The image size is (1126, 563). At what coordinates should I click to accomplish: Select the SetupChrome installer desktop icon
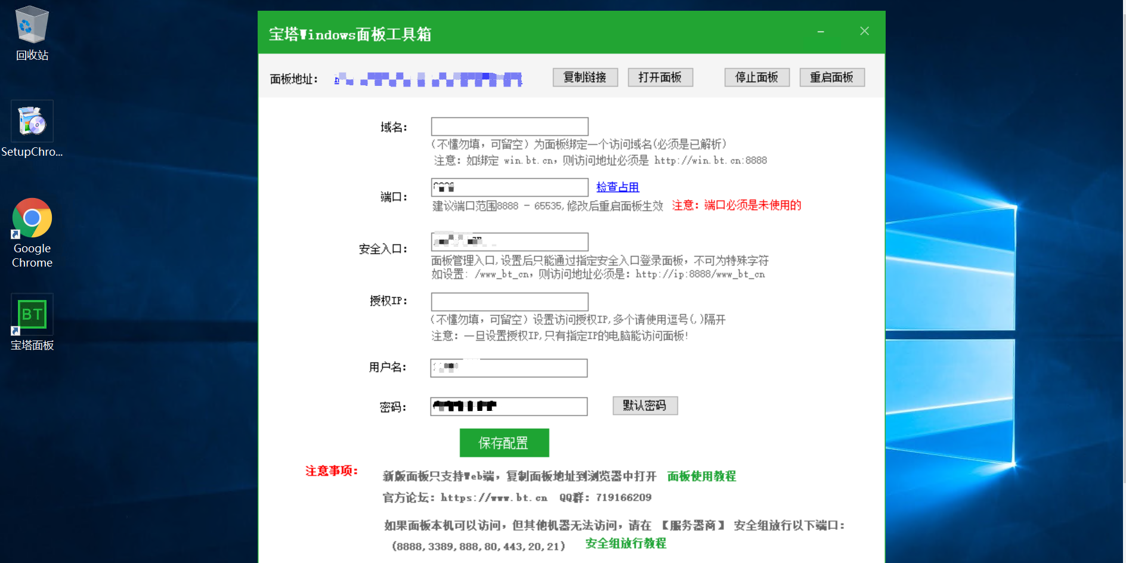[x=32, y=129]
